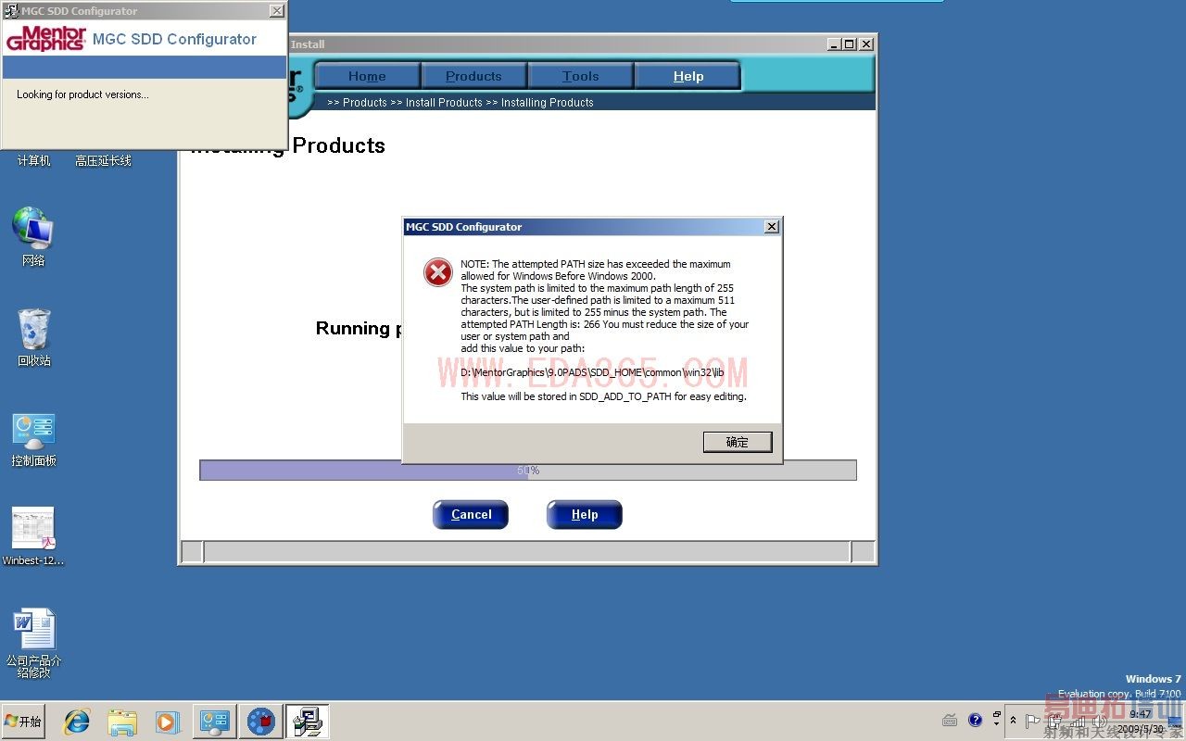The width and height of the screenshot is (1186, 741).
Task: Click the 确定 button in the error dialog
Action: (x=738, y=442)
